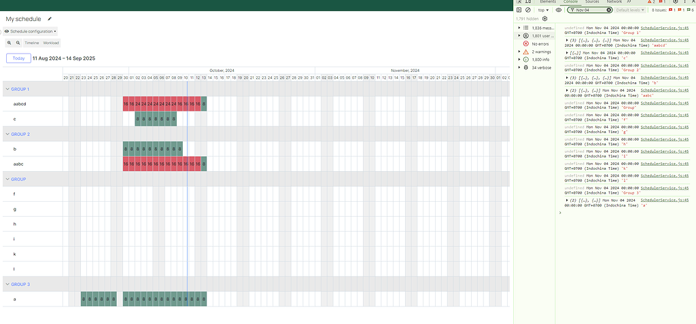Switch to the Network tab

click(x=614, y=2)
